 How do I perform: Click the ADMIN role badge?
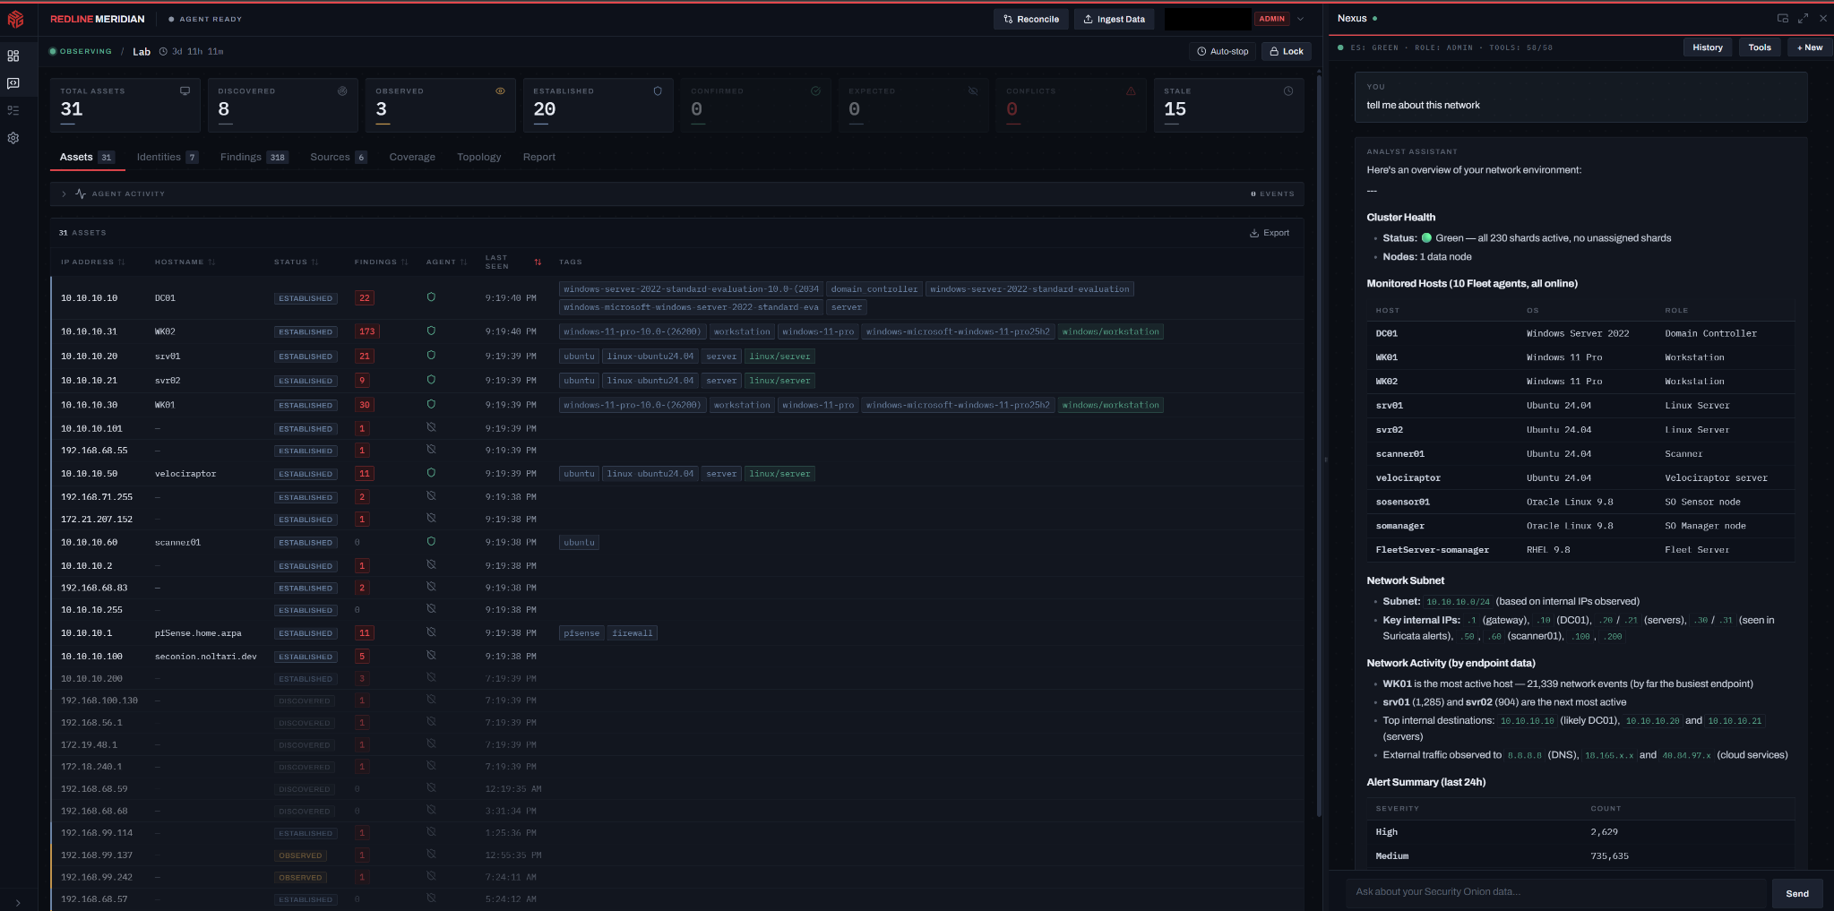[x=1272, y=19]
